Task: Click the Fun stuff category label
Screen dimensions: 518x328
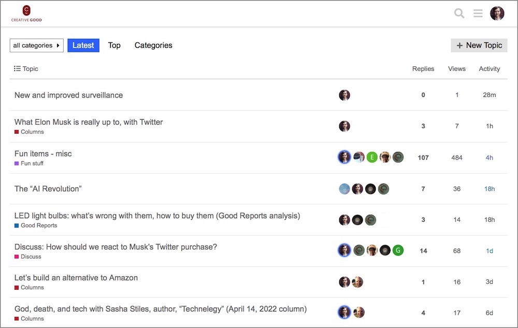Action: (x=28, y=163)
